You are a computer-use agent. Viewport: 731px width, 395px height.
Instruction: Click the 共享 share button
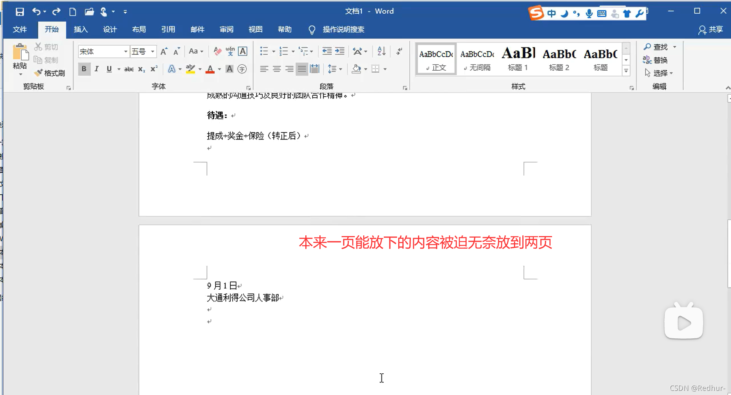point(710,30)
